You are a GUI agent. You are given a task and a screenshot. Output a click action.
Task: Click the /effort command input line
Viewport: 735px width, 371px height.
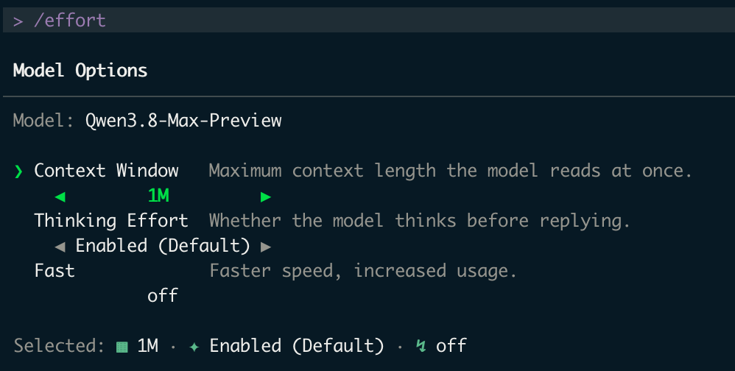click(x=369, y=20)
